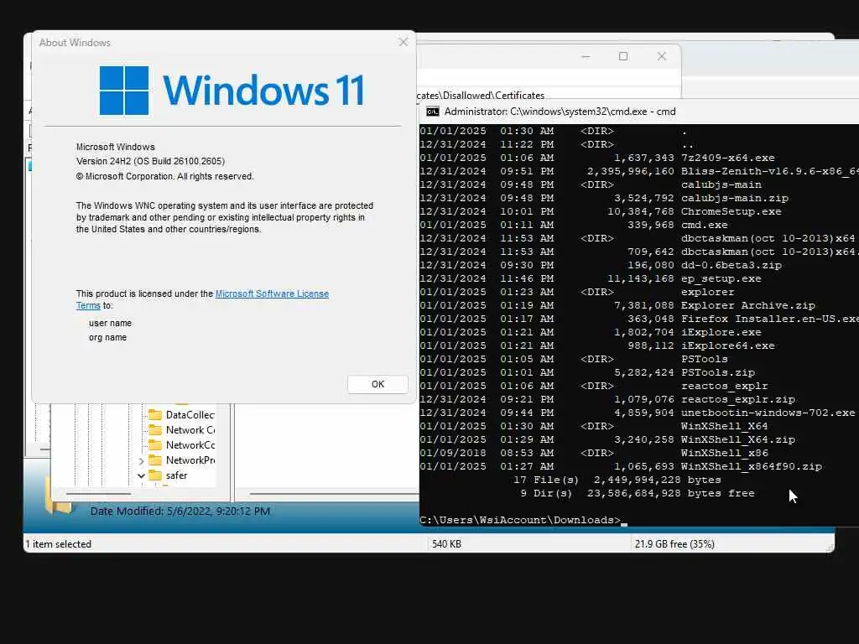The width and height of the screenshot is (859, 644).
Task: Close the window behind the cmd window
Action: [662, 56]
